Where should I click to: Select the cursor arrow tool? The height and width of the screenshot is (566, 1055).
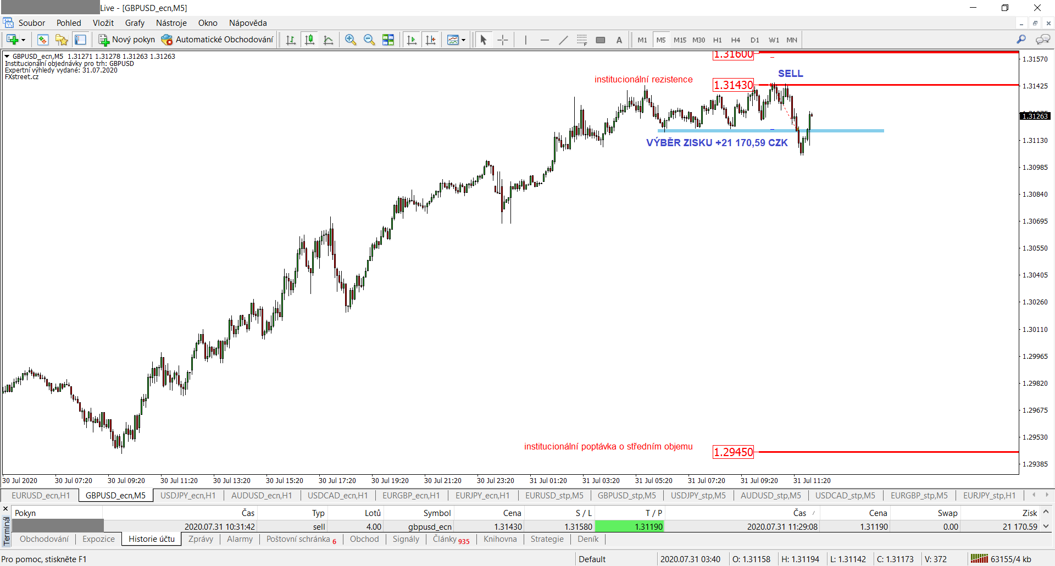coord(484,40)
